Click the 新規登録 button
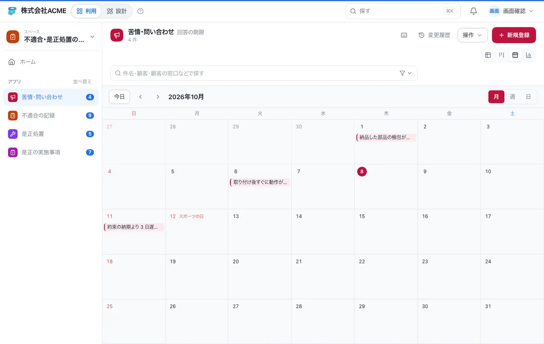This screenshot has width=544, height=344. pos(514,35)
